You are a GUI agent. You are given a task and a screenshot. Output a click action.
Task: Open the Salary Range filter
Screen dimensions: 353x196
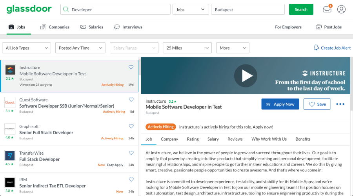point(134,48)
